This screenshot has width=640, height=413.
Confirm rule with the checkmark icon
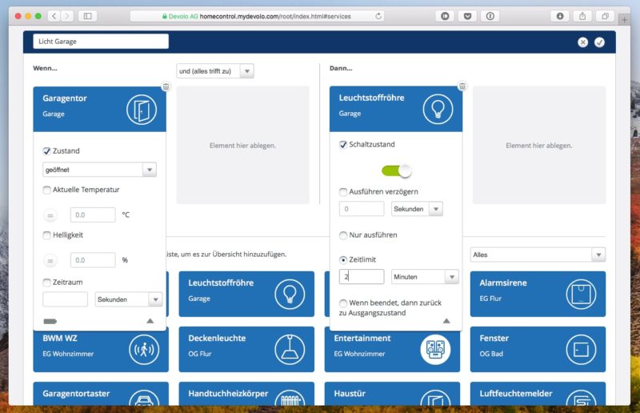599,42
